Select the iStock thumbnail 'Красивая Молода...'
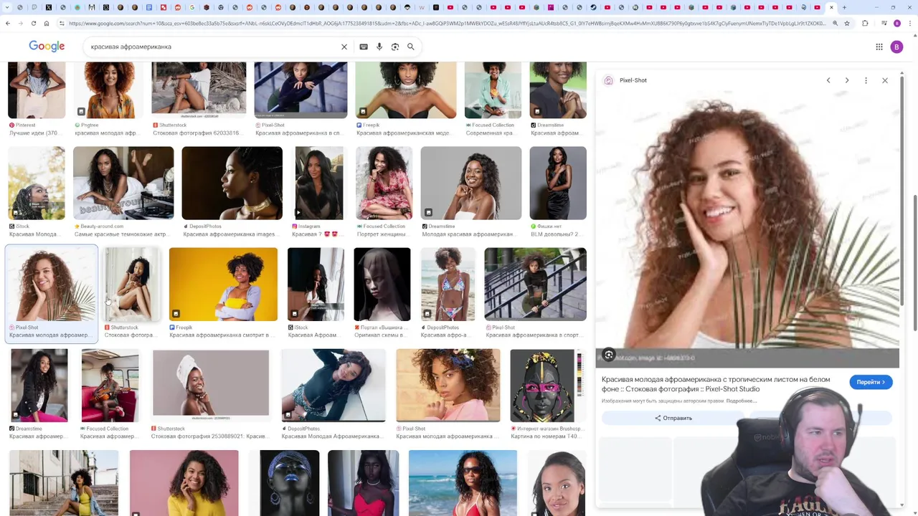Image resolution: width=918 pixels, height=516 pixels. click(x=37, y=183)
